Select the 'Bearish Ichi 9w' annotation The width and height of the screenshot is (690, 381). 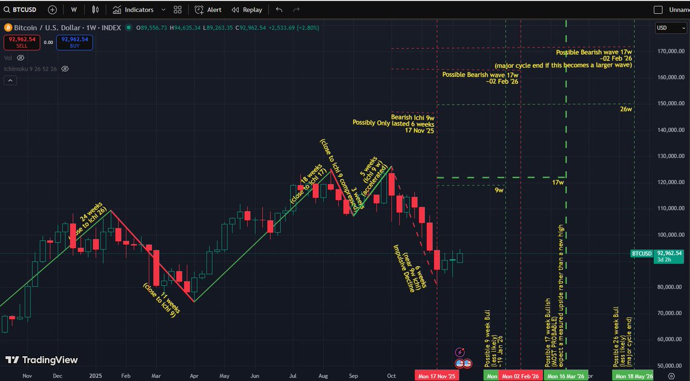coord(412,117)
